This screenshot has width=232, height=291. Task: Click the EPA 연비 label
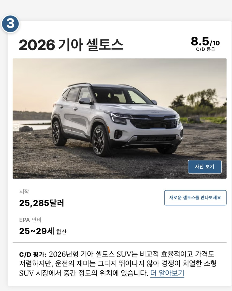pyautogui.click(x=30, y=220)
